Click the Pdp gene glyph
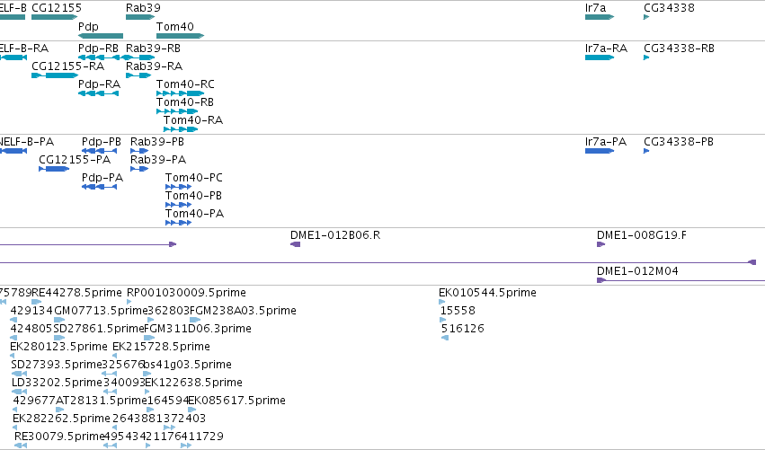This screenshot has height=450, width=765. click(101, 36)
